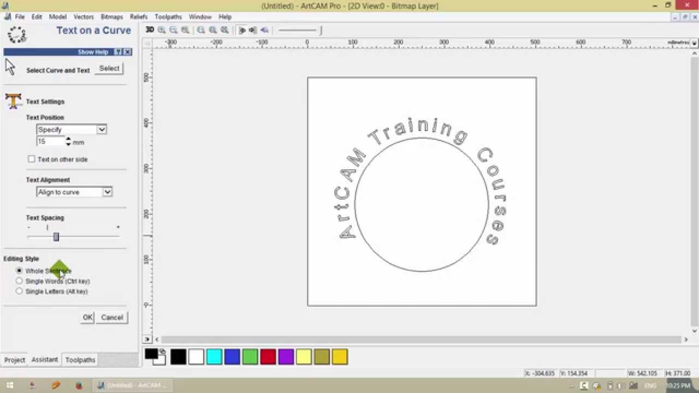Confirm with the OK button
The height and width of the screenshot is (393, 699).
(87, 317)
